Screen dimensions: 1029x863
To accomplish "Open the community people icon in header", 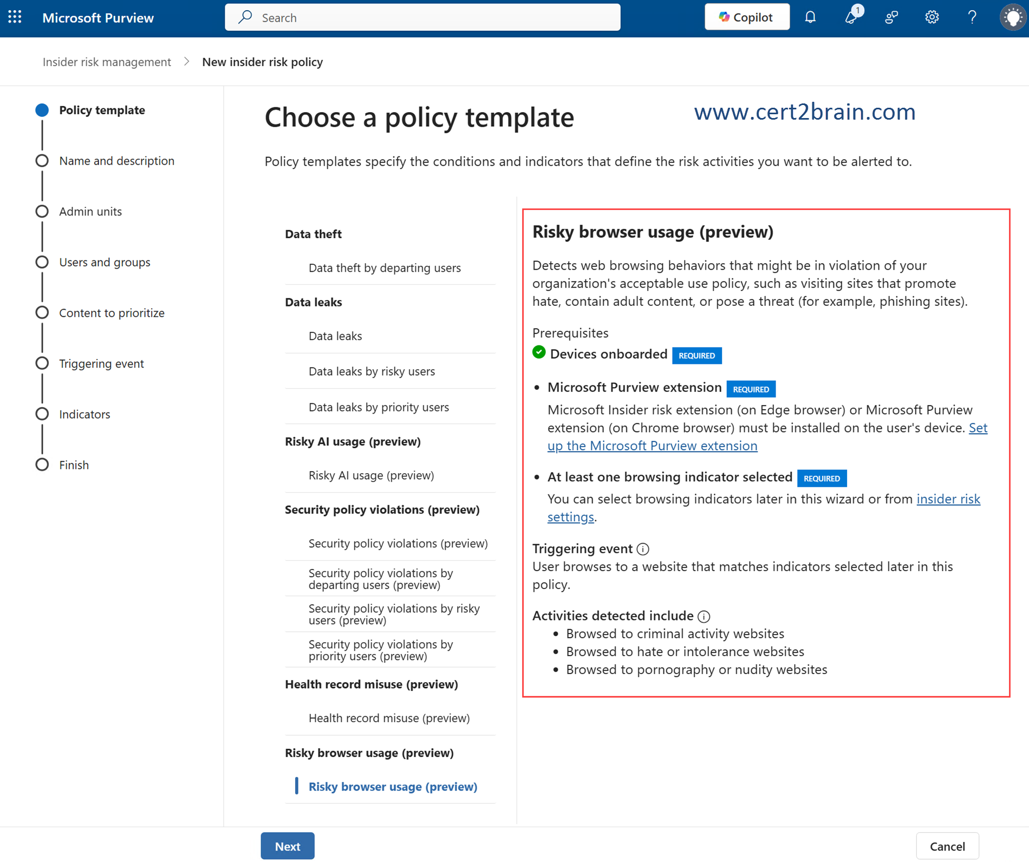I will [x=891, y=17].
